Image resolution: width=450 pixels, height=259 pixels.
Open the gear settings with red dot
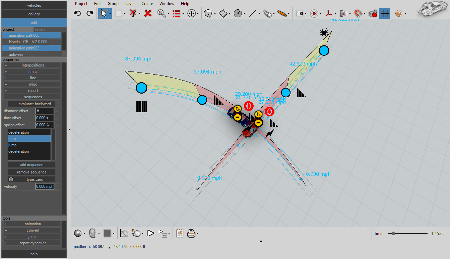373,13
